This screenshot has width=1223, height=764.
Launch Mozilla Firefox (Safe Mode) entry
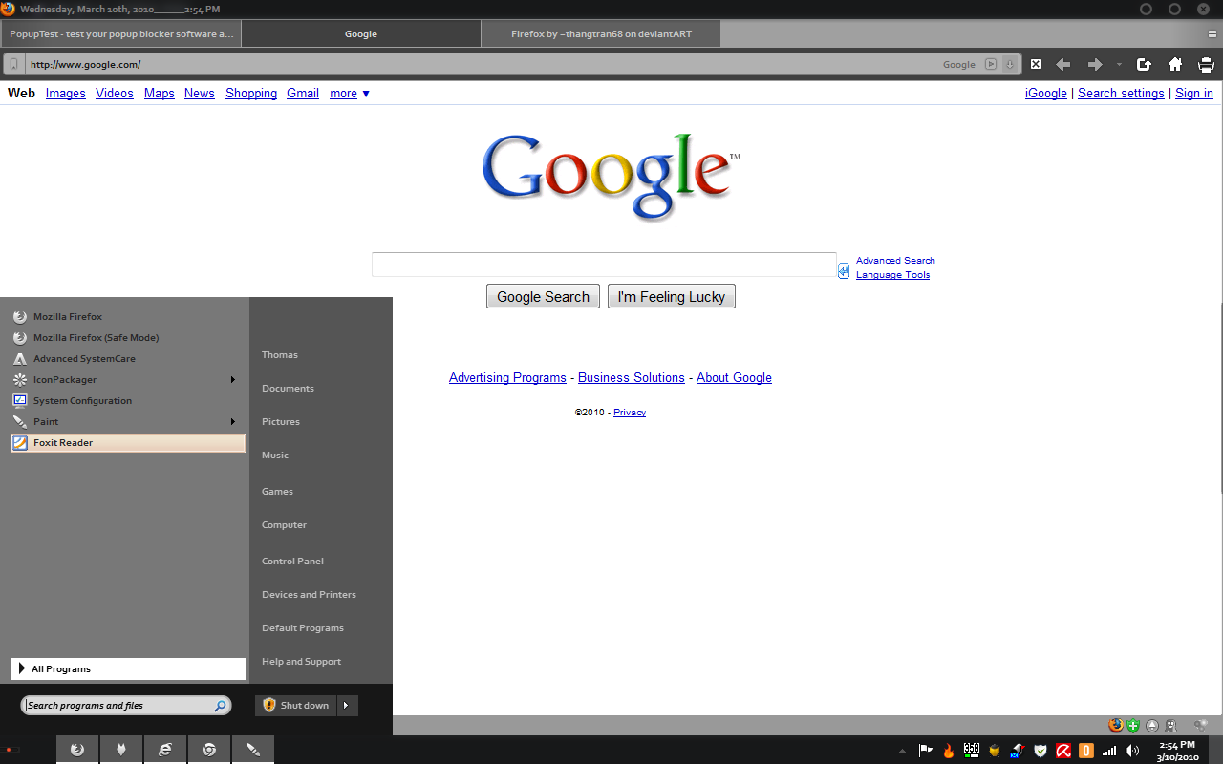click(127, 337)
